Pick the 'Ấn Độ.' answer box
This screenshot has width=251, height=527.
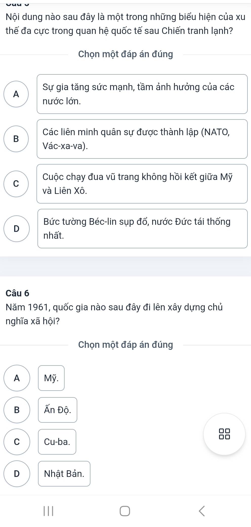[57, 410]
